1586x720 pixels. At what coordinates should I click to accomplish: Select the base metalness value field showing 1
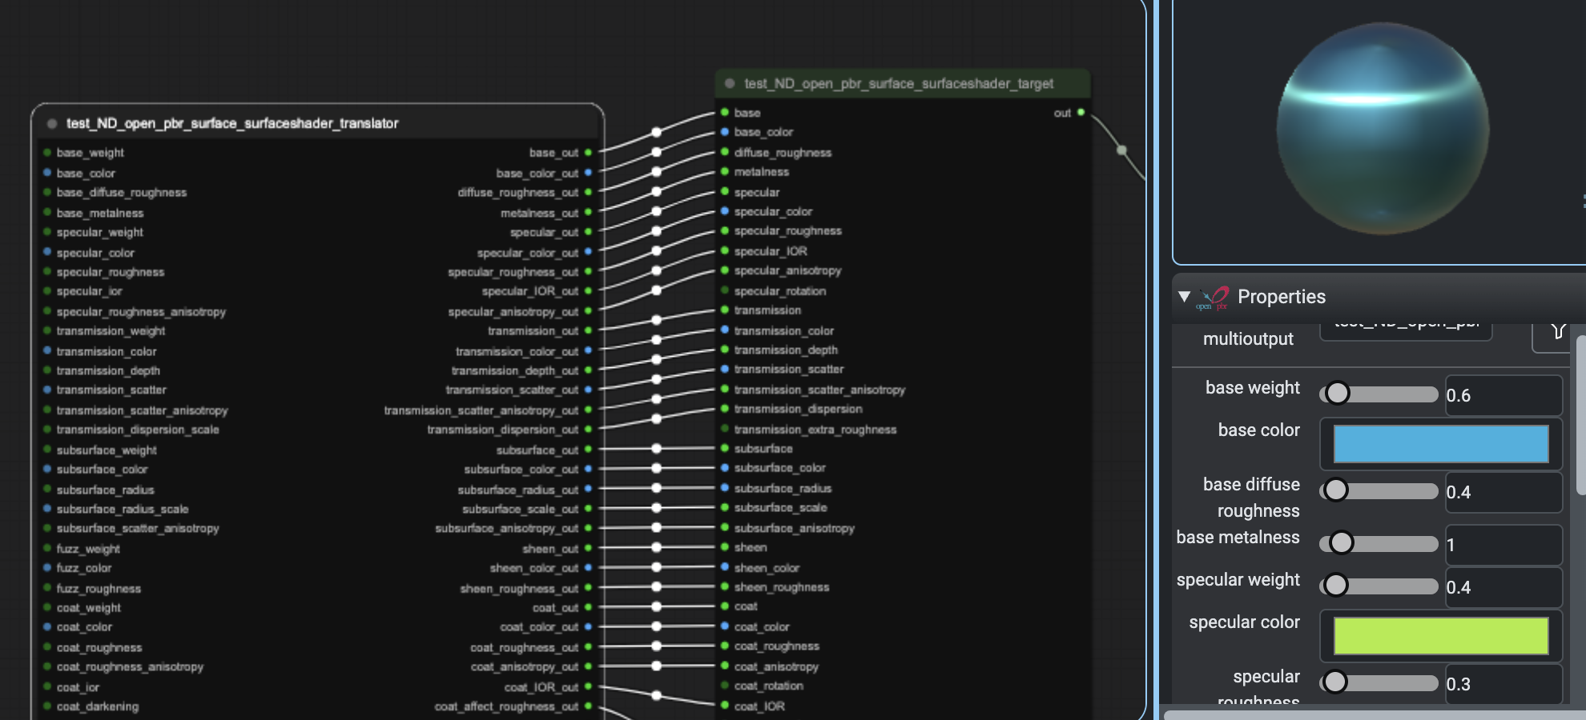1503,545
